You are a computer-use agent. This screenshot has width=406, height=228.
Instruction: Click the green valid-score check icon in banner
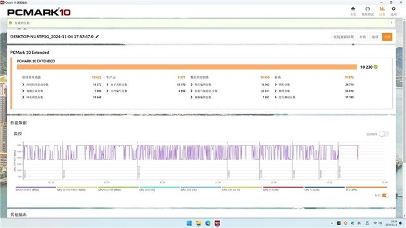click(11, 22)
